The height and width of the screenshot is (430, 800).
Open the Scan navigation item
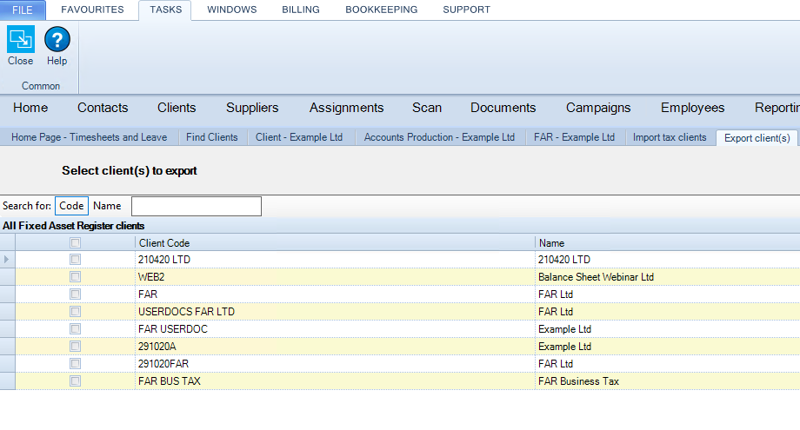tap(427, 108)
